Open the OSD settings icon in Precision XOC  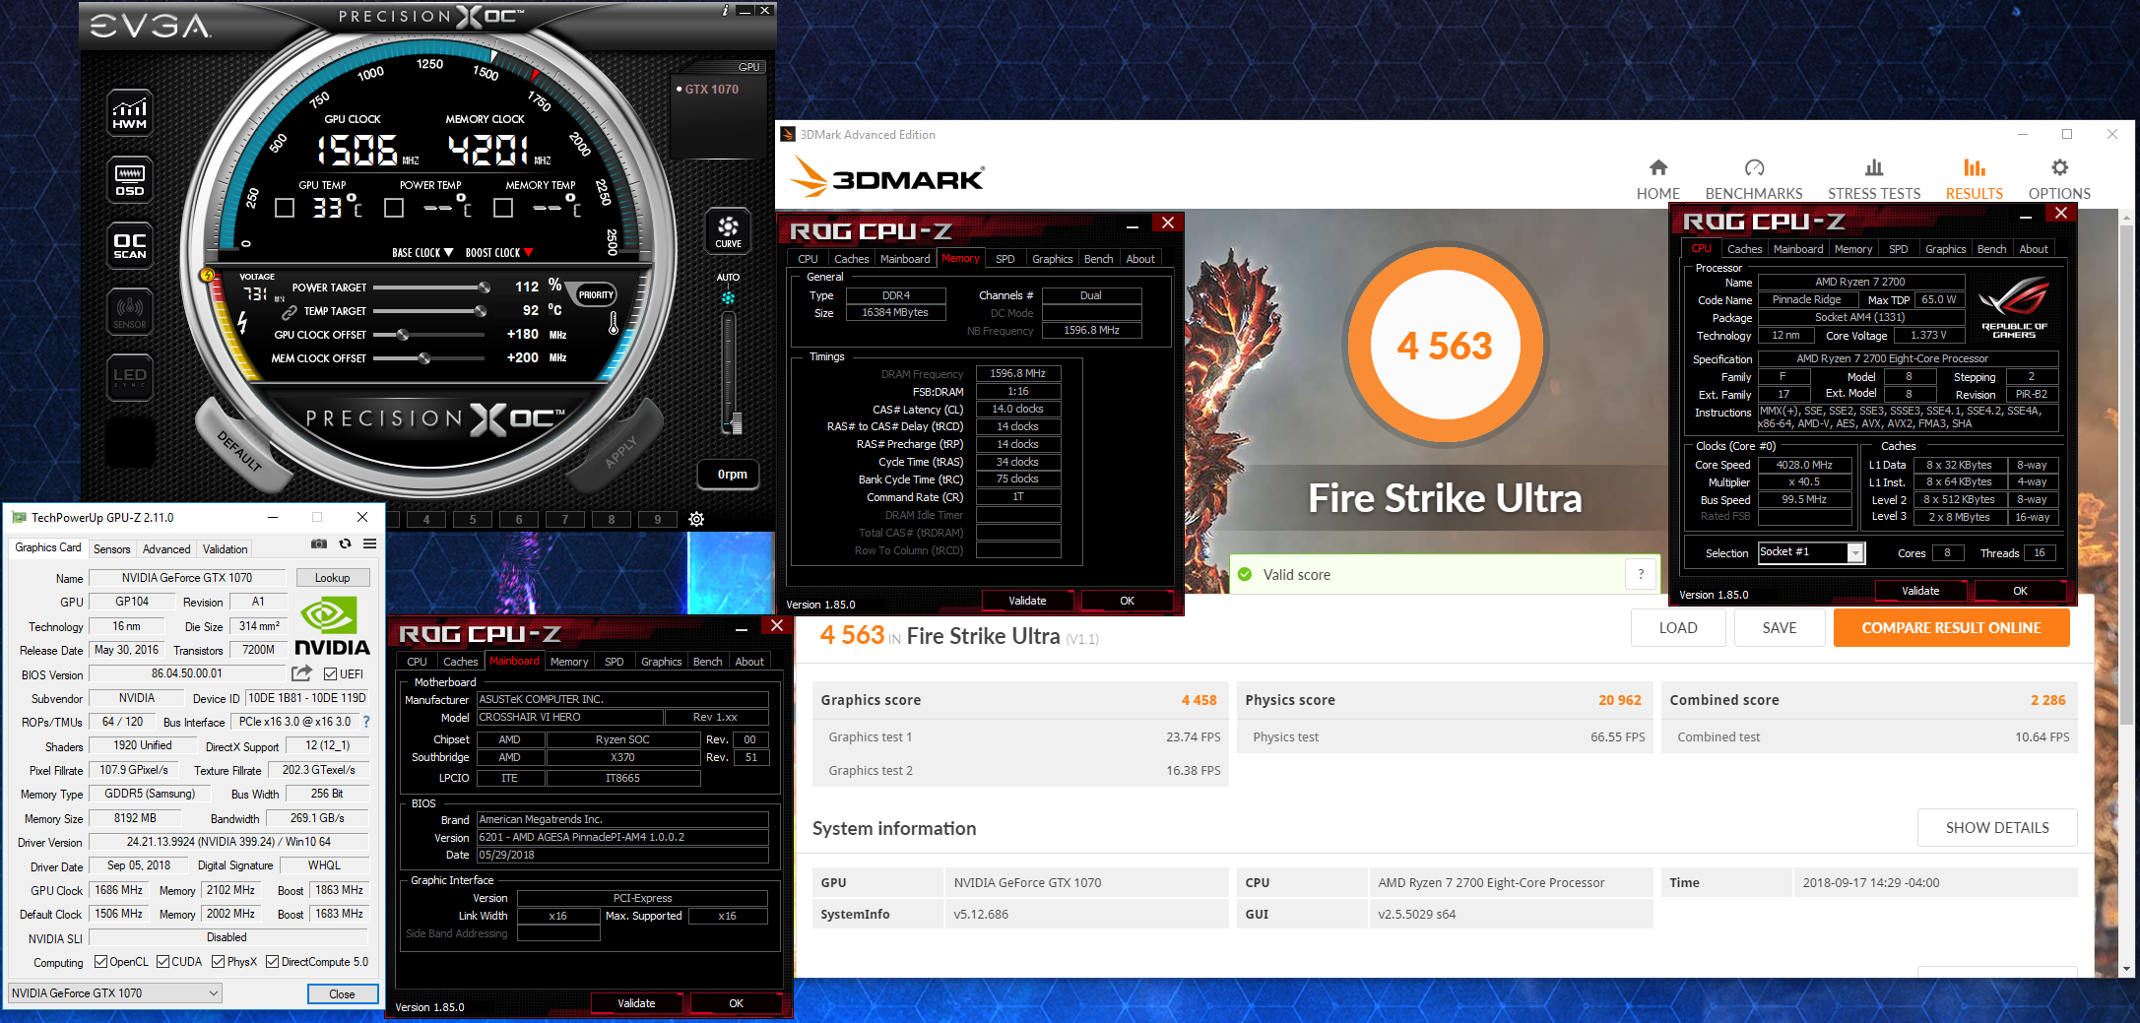click(x=130, y=179)
